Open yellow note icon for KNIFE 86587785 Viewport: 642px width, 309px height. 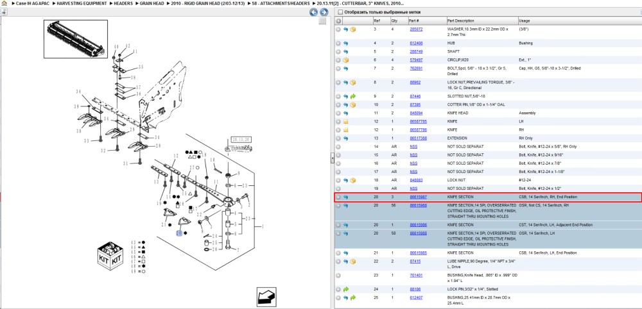(x=345, y=122)
